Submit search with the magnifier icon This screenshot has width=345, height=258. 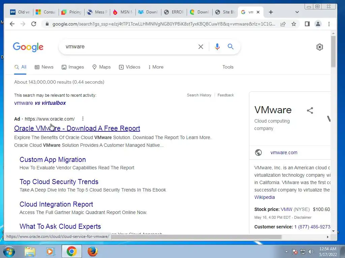tap(230, 46)
